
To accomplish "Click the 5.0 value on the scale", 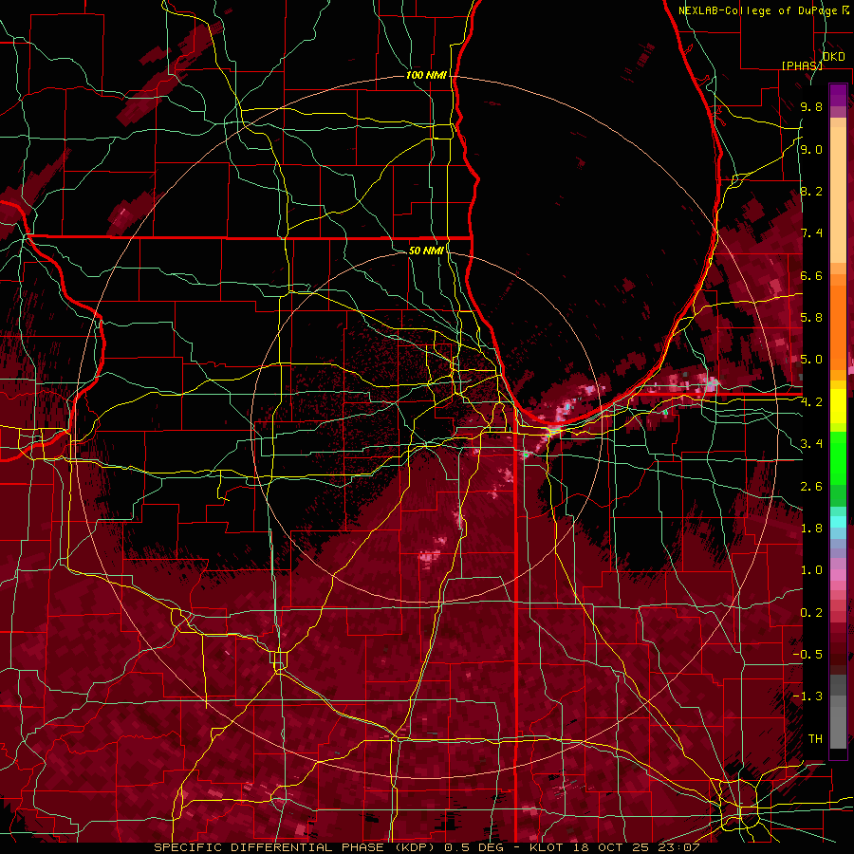I will (811, 360).
